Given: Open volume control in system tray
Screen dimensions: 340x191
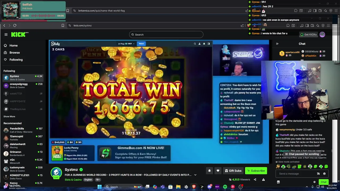Looking at the screenshot, I should pos(323,187).
